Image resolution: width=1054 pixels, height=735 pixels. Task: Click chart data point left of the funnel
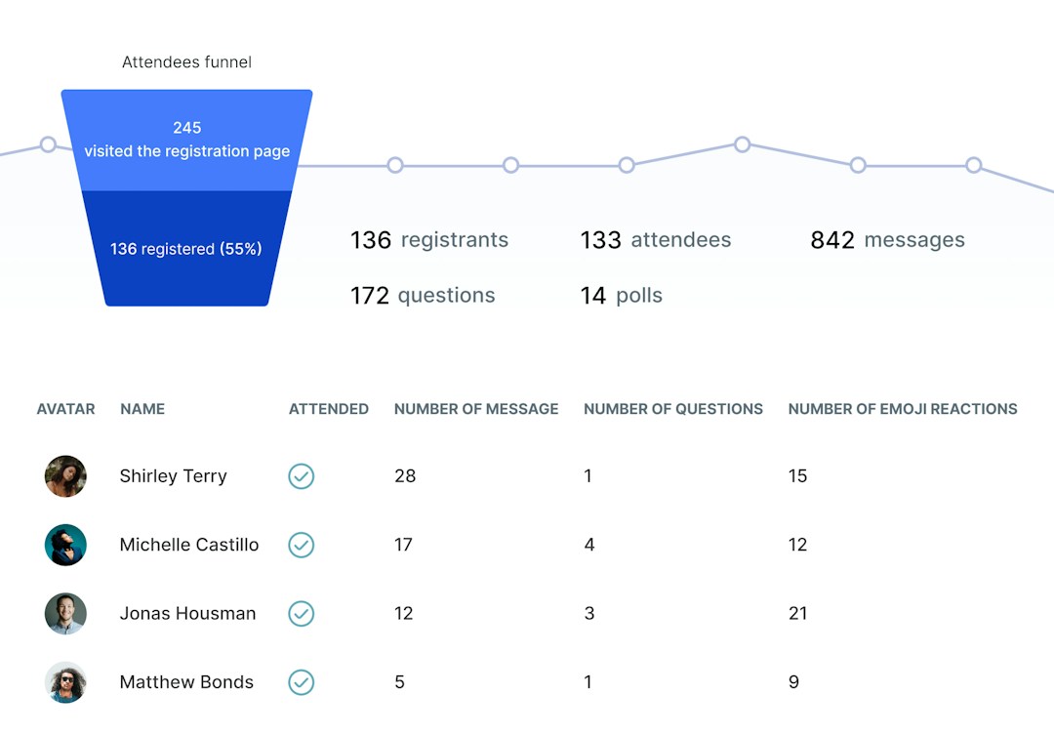[x=48, y=143]
